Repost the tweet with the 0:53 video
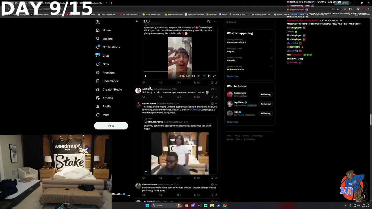The width and height of the screenshot is (372, 209). tap(160, 82)
